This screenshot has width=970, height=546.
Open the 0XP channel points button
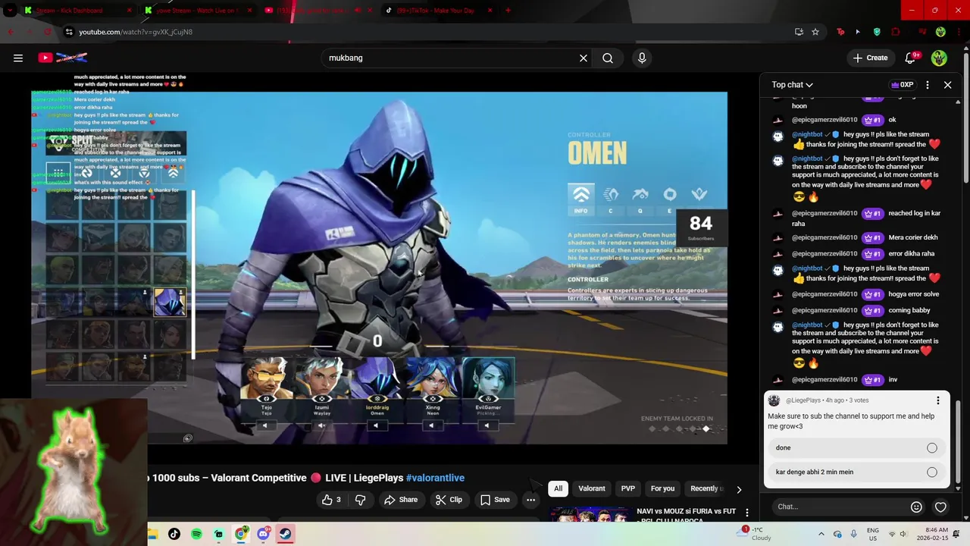[x=903, y=85]
